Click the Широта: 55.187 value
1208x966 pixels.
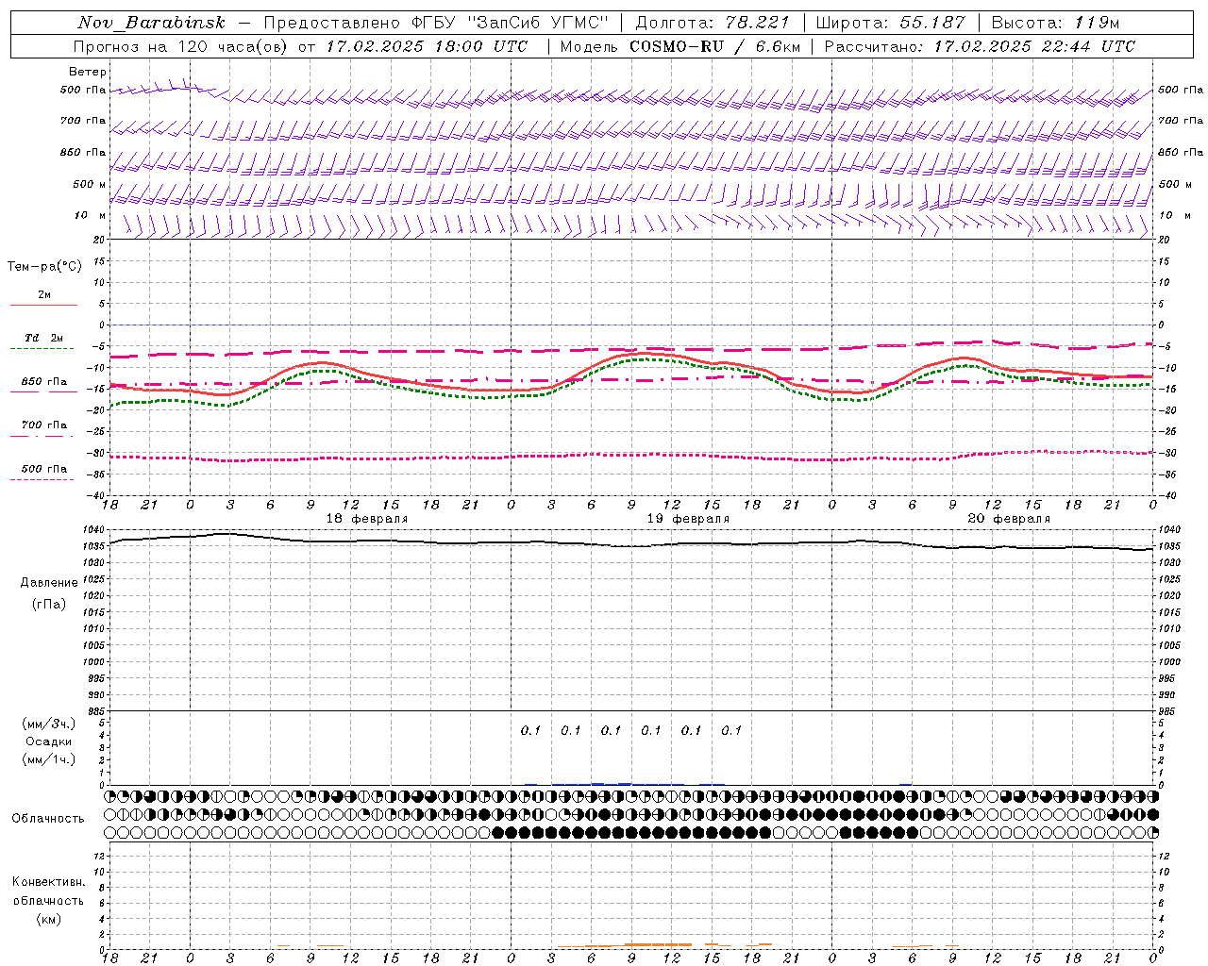tap(890, 23)
